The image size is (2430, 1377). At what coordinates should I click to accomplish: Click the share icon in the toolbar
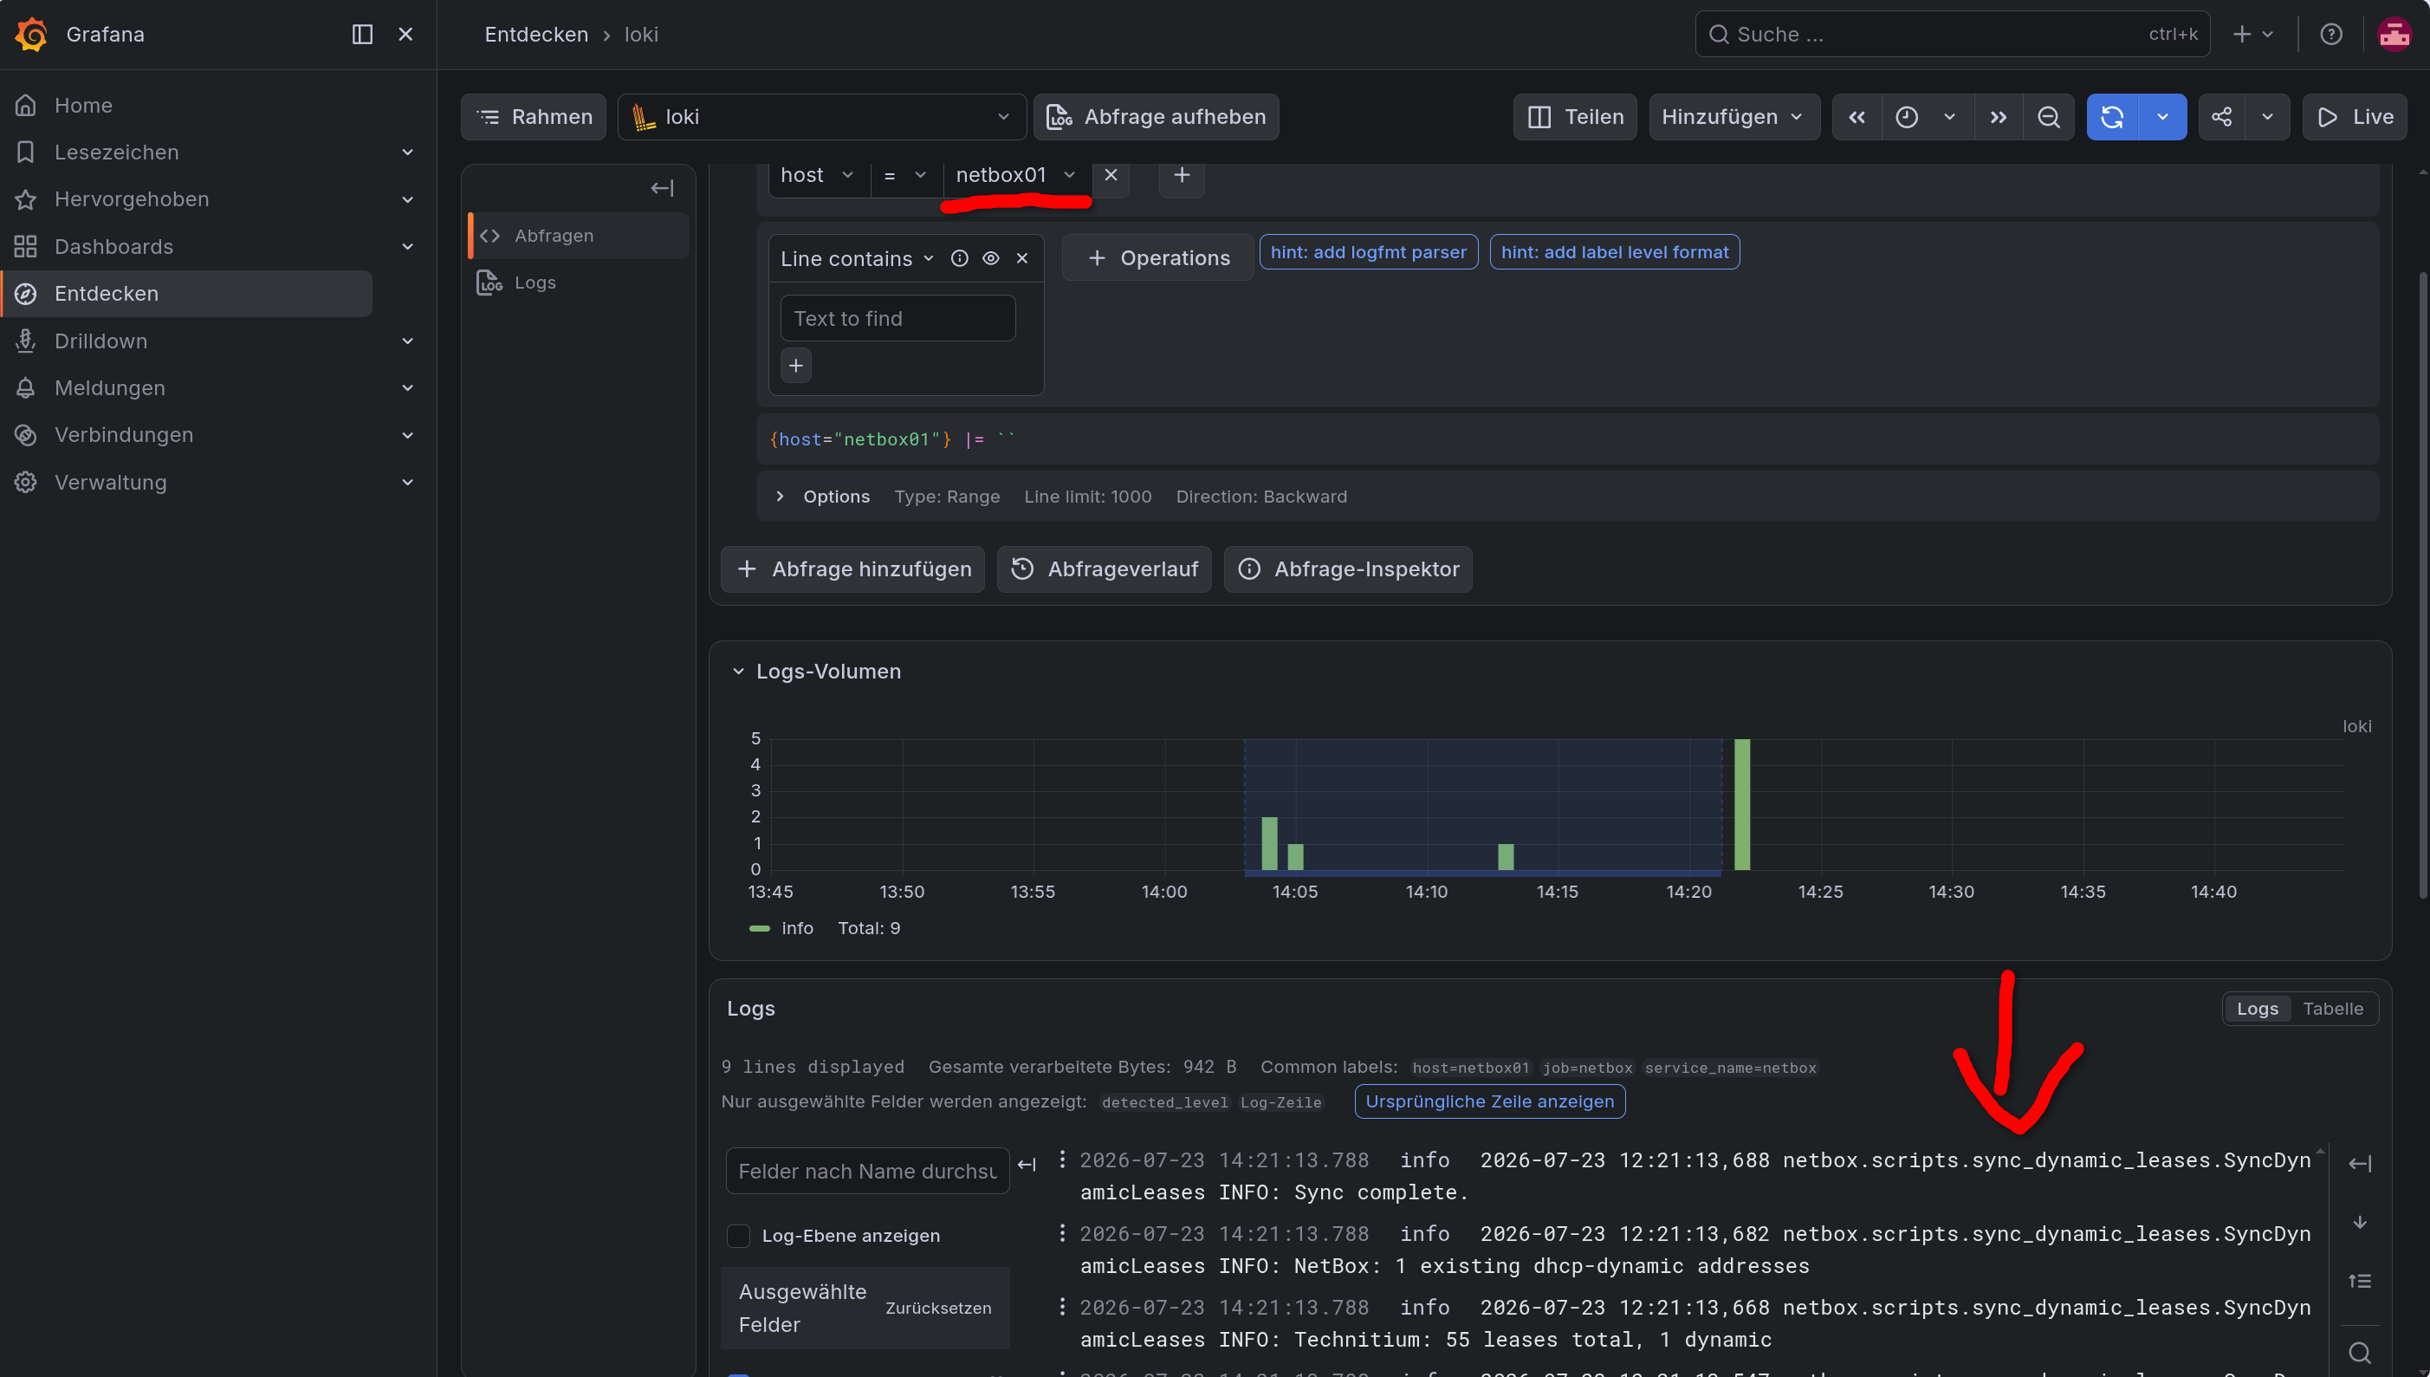pyautogui.click(x=2221, y=117)
